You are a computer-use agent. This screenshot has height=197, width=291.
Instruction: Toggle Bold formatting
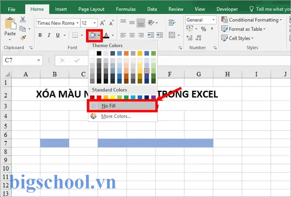tap(40, 35)
